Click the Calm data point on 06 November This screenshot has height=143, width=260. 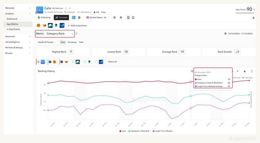pyautogui.click(x=191, y=82)
